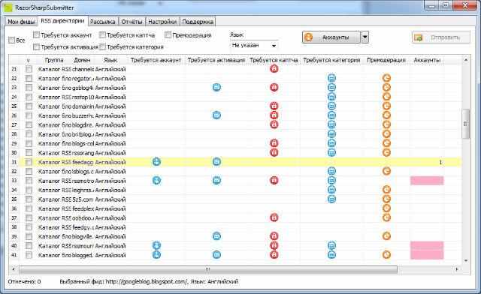Enable the Требуется активация filter checkbox

[36, 46]
